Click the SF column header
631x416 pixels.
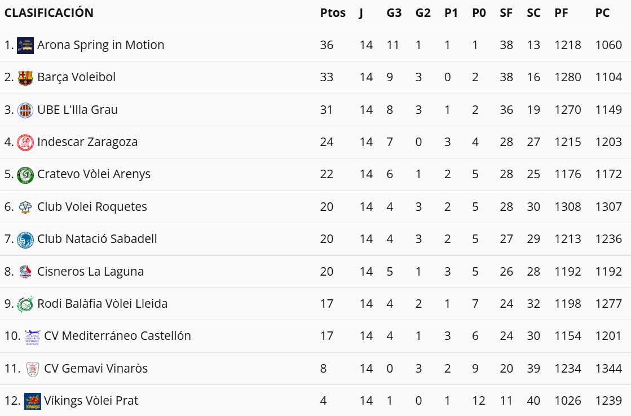(x=506, y=13)
